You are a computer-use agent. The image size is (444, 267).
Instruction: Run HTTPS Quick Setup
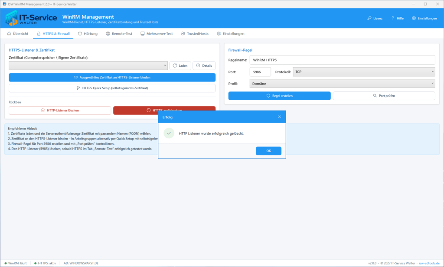point(112,88)
